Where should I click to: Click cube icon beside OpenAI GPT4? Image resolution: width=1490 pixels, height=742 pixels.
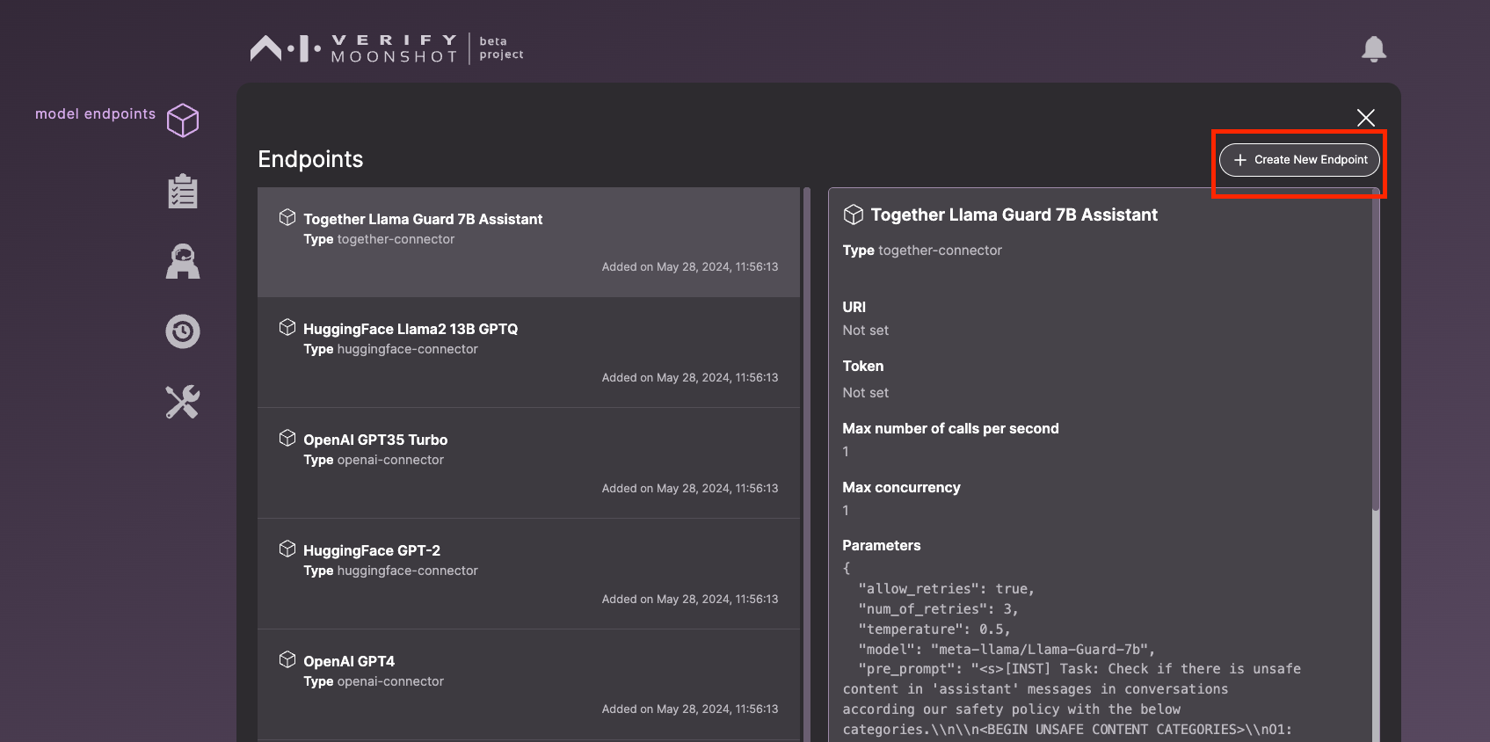(287, 660)
